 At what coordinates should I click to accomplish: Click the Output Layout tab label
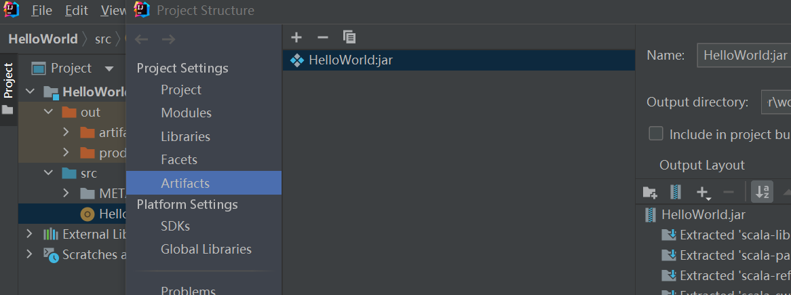tap(701, 165)
